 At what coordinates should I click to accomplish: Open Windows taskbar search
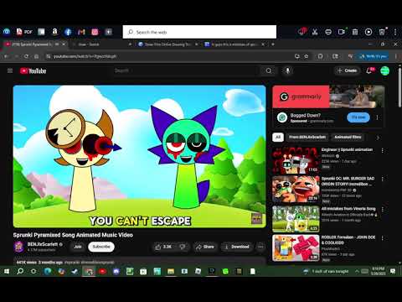20,271
